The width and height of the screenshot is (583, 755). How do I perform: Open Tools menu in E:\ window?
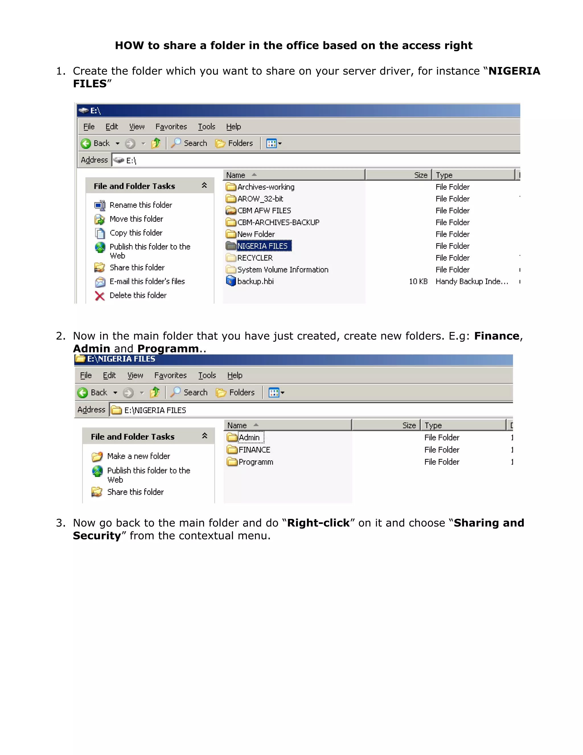[x=207, y=126]
